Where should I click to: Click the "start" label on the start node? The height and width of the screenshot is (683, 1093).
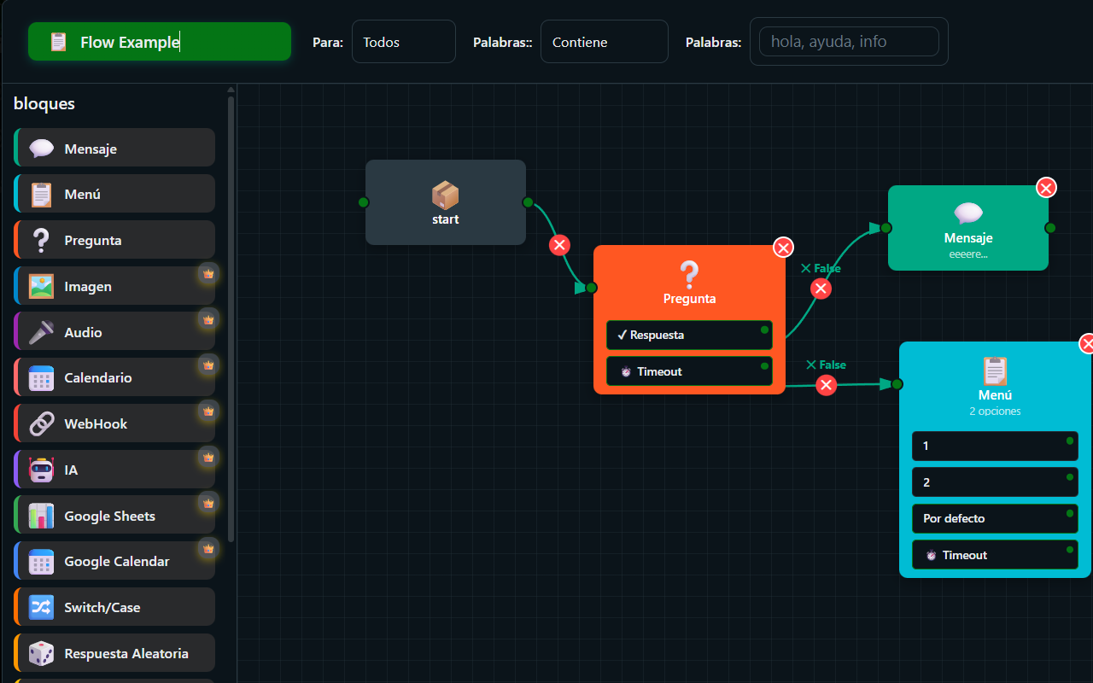pyautogui.click(x=446, y=219)
